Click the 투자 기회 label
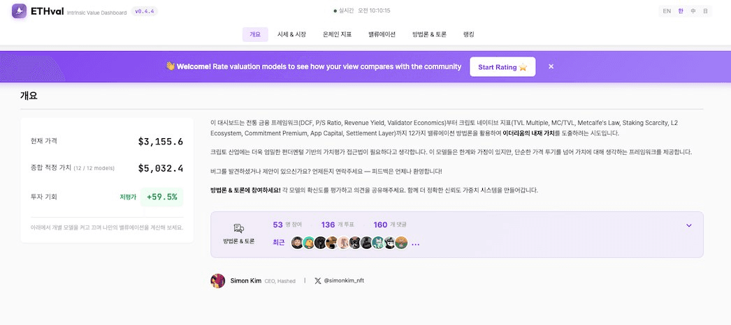This screenshot has width=731, height=325. point(44,197)
